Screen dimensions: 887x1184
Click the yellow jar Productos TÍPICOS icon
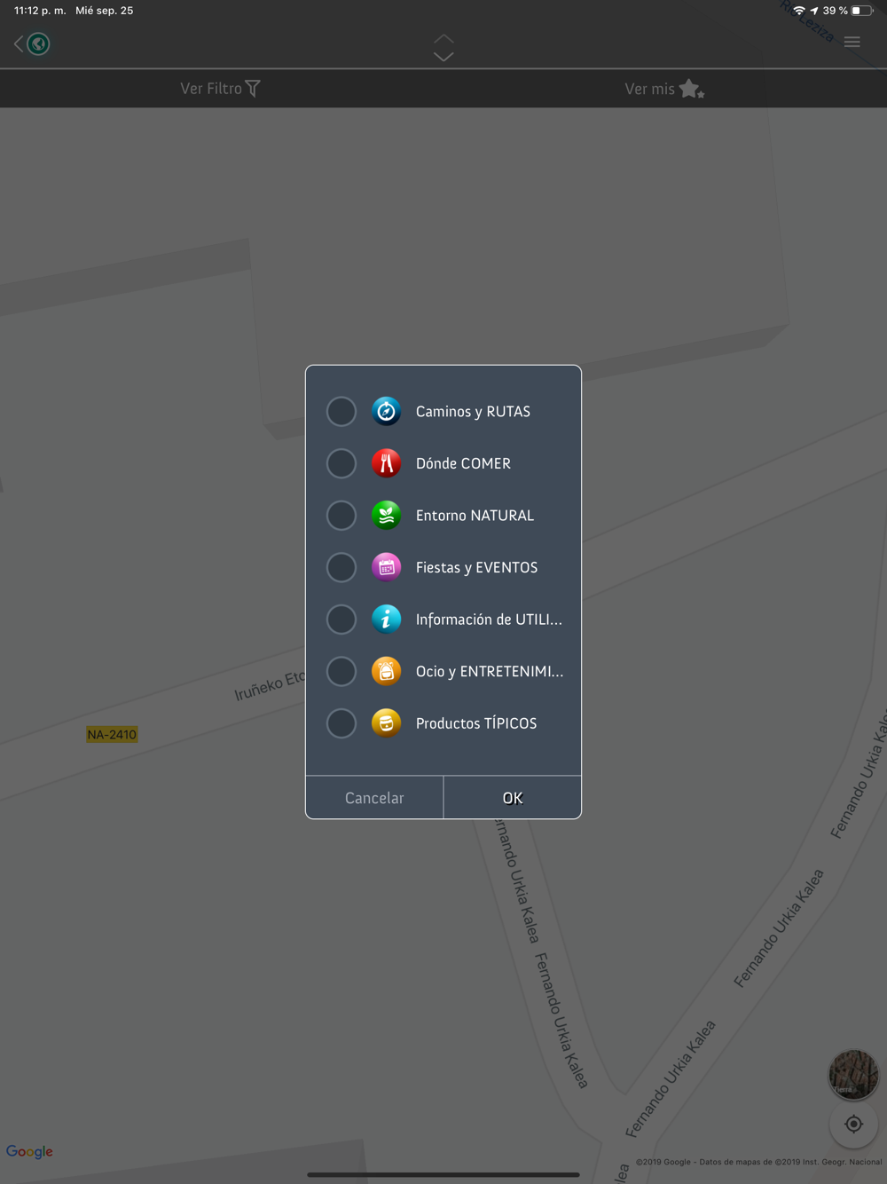tap(386, 723)
